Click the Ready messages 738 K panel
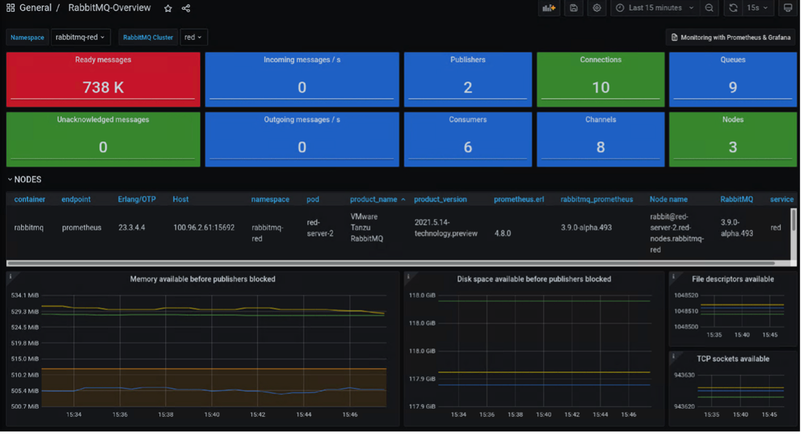The width and height of the screenshot is (802, 434). [x=103, y=80]
